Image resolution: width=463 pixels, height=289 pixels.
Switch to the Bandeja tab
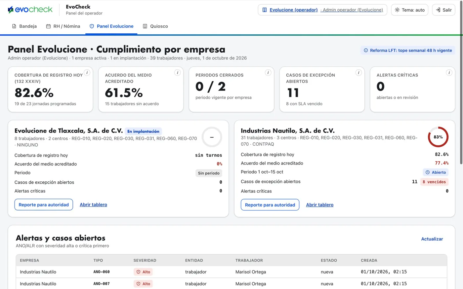[x=24, y=26]
